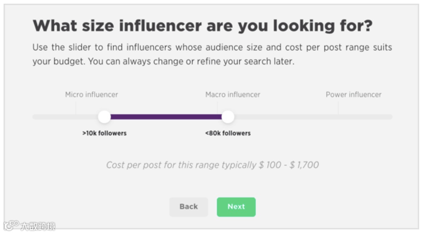Click the Micro influencer tick mark on the slider
The image size is (423, 234).
tap(76, 108)
